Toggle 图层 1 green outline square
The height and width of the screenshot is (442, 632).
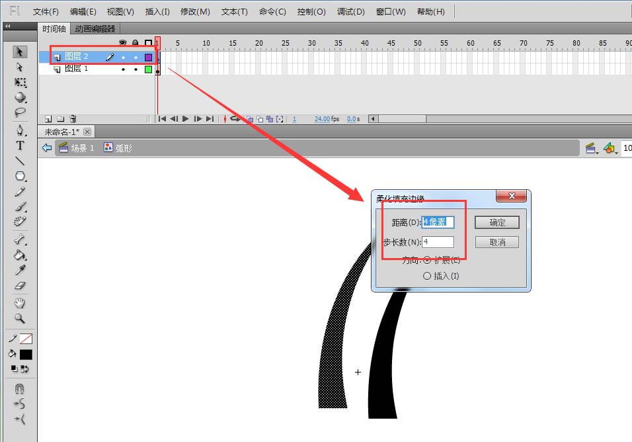148,69
